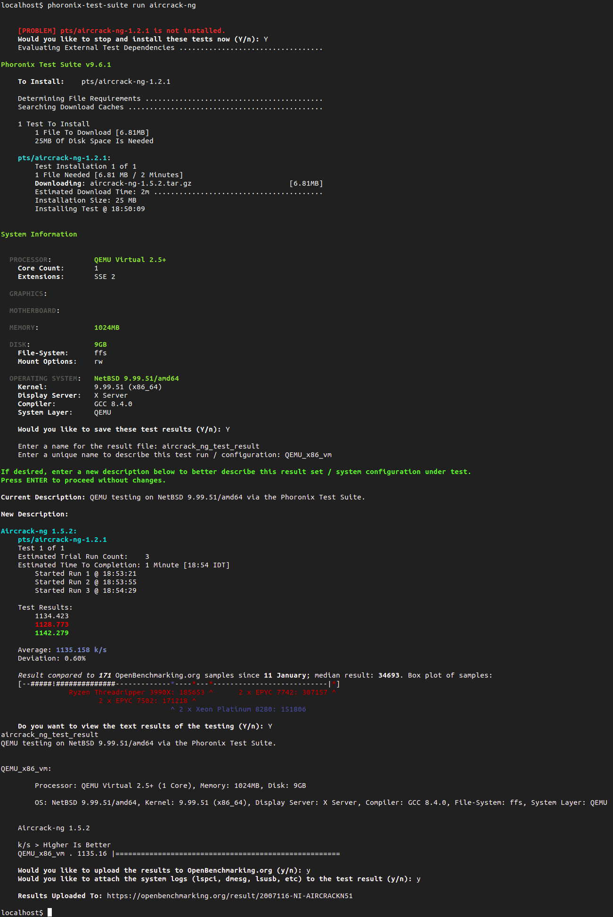This screenshot has width=613, height=917.
Task: Click result file name 'aircrack_ng_test_result' after prompt
Action: coord(211,447)
